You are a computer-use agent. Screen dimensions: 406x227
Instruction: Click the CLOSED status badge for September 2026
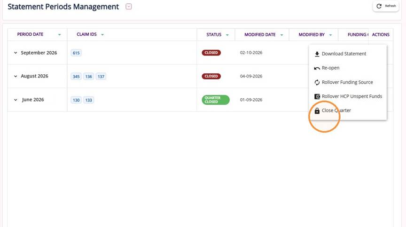(211, 53)
